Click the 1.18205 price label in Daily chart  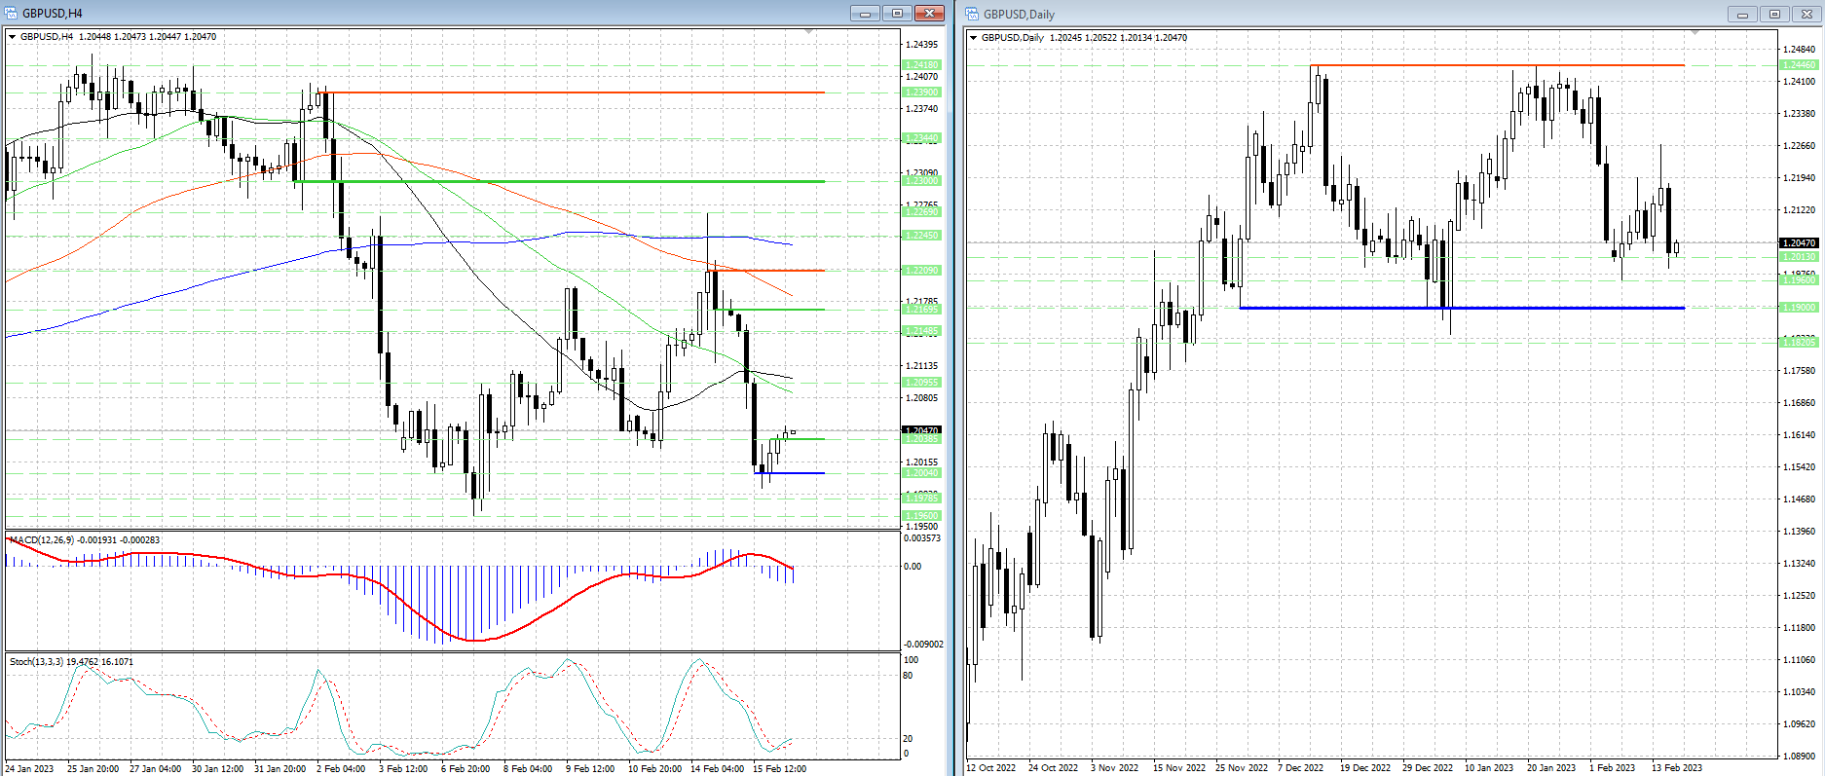pos(1799,343)
